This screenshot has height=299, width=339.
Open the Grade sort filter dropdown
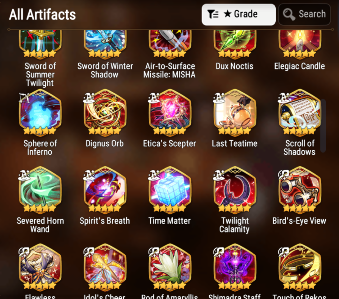[x=238, y=15]
